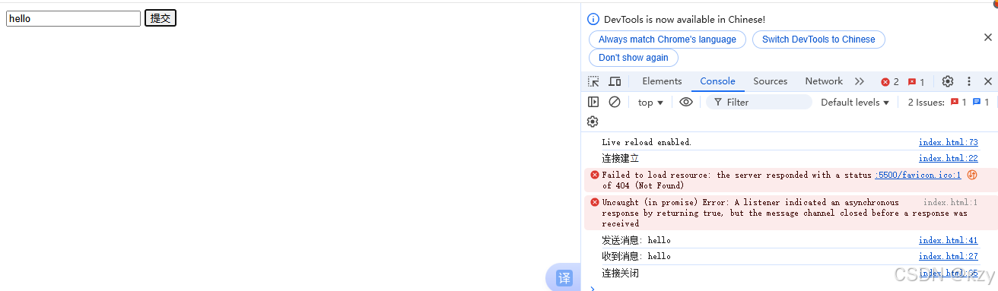The image size is (998, 291).
Task: Click the Uncaught (in promise) error text
Action: tap(784, 213)
